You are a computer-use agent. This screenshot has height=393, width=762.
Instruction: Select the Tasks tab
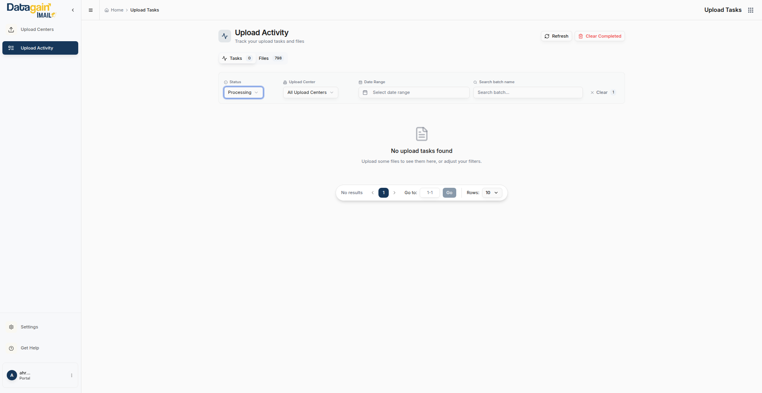(237, 58)
